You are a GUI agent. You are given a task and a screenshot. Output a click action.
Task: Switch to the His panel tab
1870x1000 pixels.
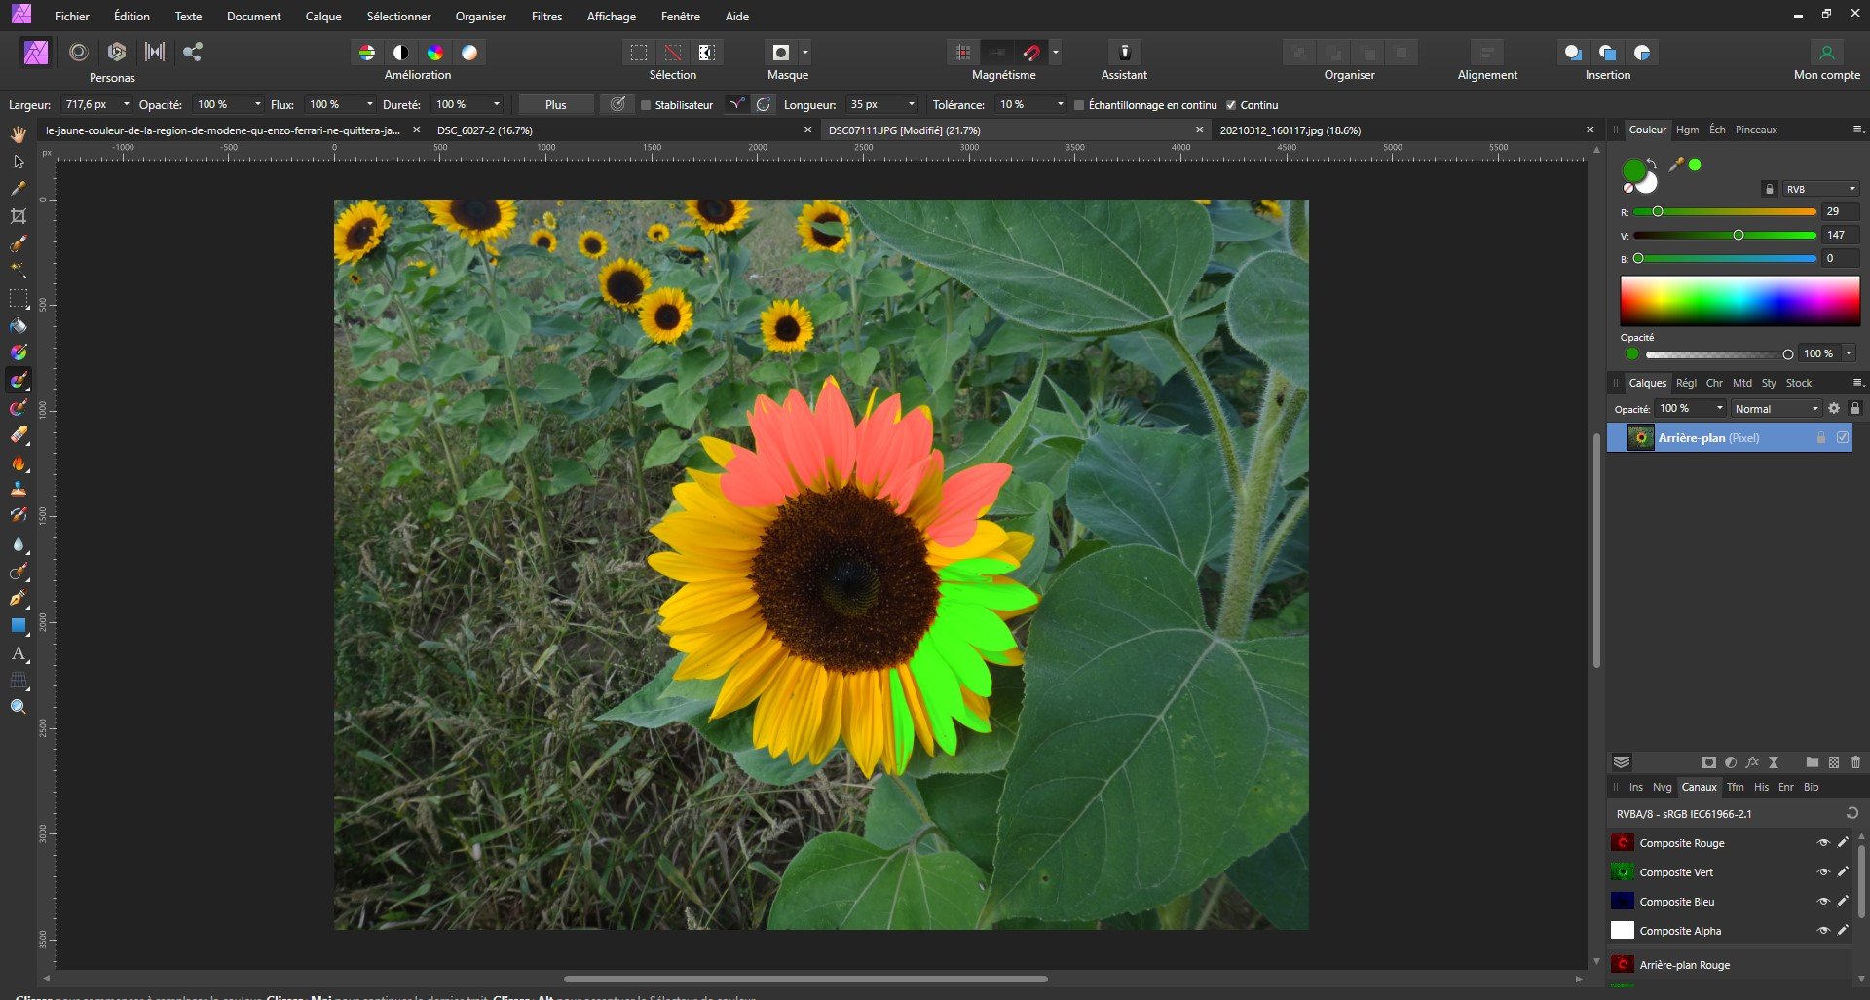coord(1761,787)
